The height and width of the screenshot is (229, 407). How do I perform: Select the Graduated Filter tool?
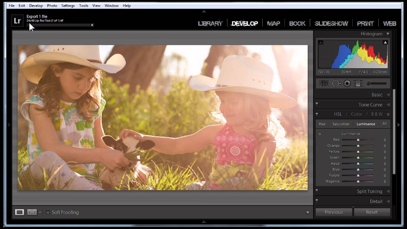[x=358, y=83]
